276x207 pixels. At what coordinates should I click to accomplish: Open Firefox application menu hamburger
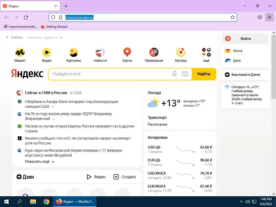(x=270, y=17)
